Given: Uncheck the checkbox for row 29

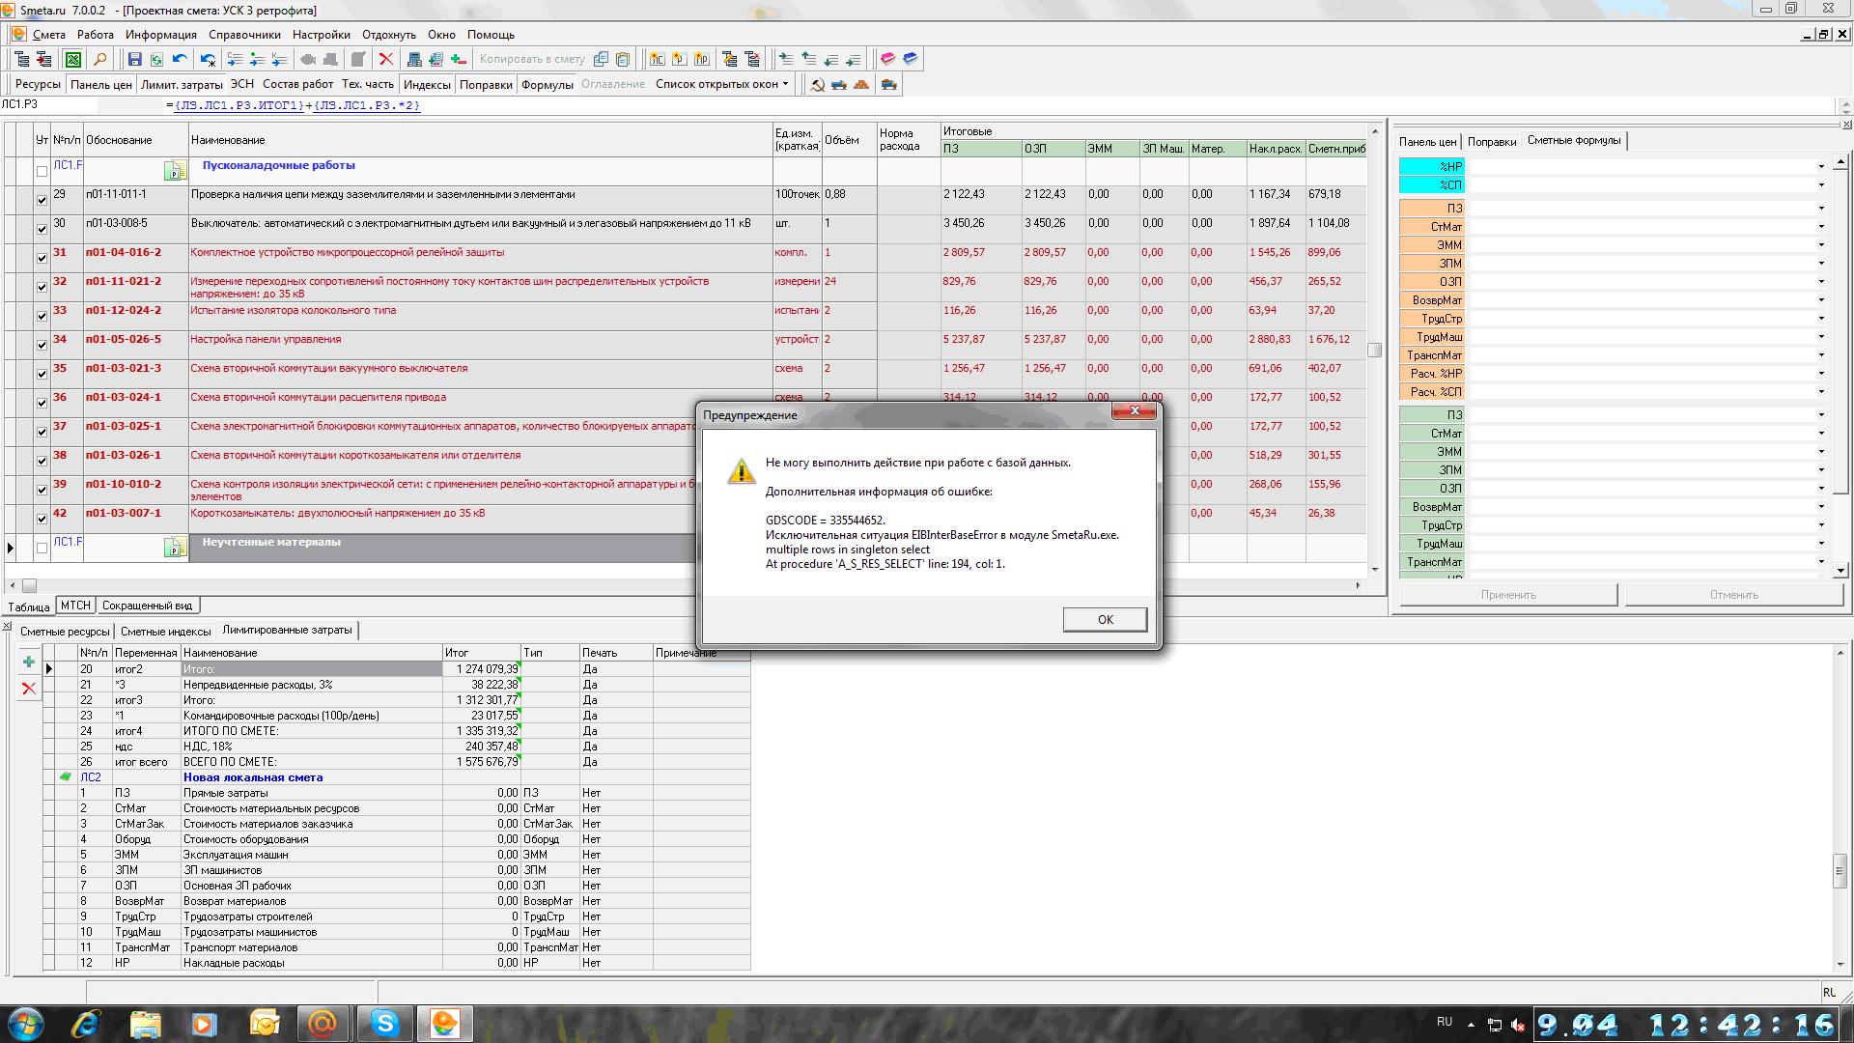Looking at the screenshot, I should pyautogui.click(x=42, y=201).
